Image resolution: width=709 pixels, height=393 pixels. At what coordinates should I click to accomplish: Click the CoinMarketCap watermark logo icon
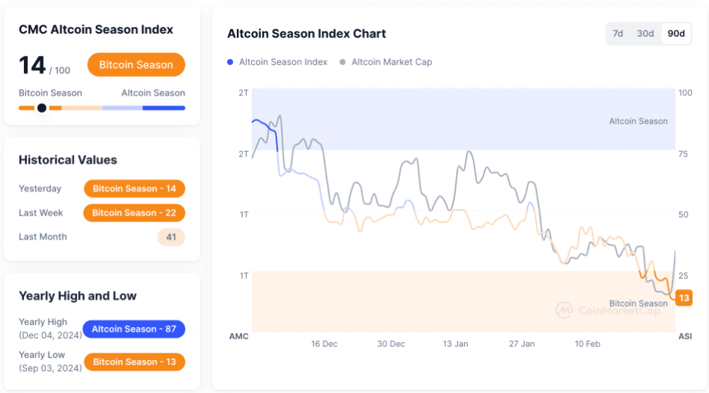point(564,310)
